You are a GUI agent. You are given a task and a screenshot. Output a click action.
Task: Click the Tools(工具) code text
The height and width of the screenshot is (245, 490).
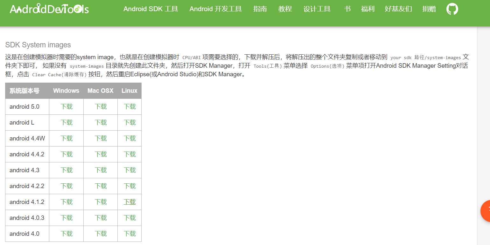click(268, 66)
